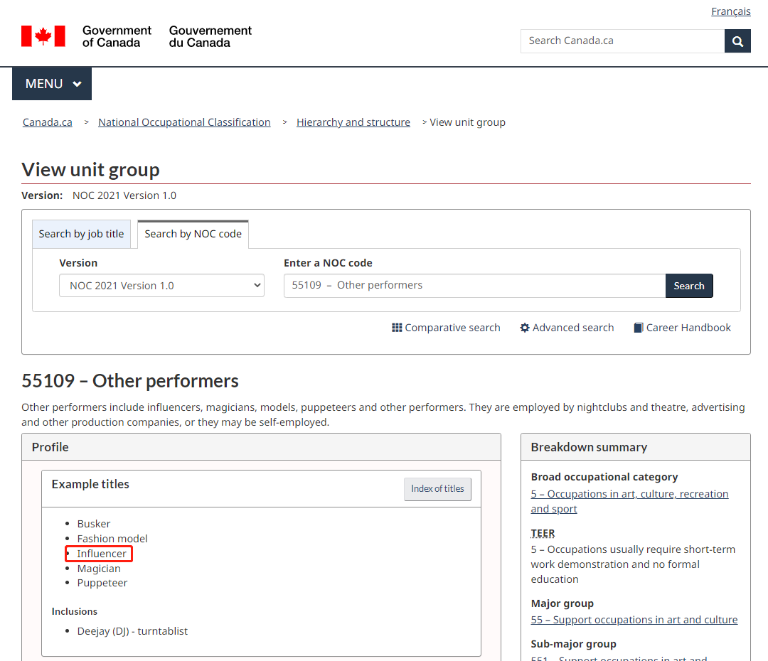Click the Sub-major group heading
This screenshot has width=768, height=661.
(x=574, y=644)
